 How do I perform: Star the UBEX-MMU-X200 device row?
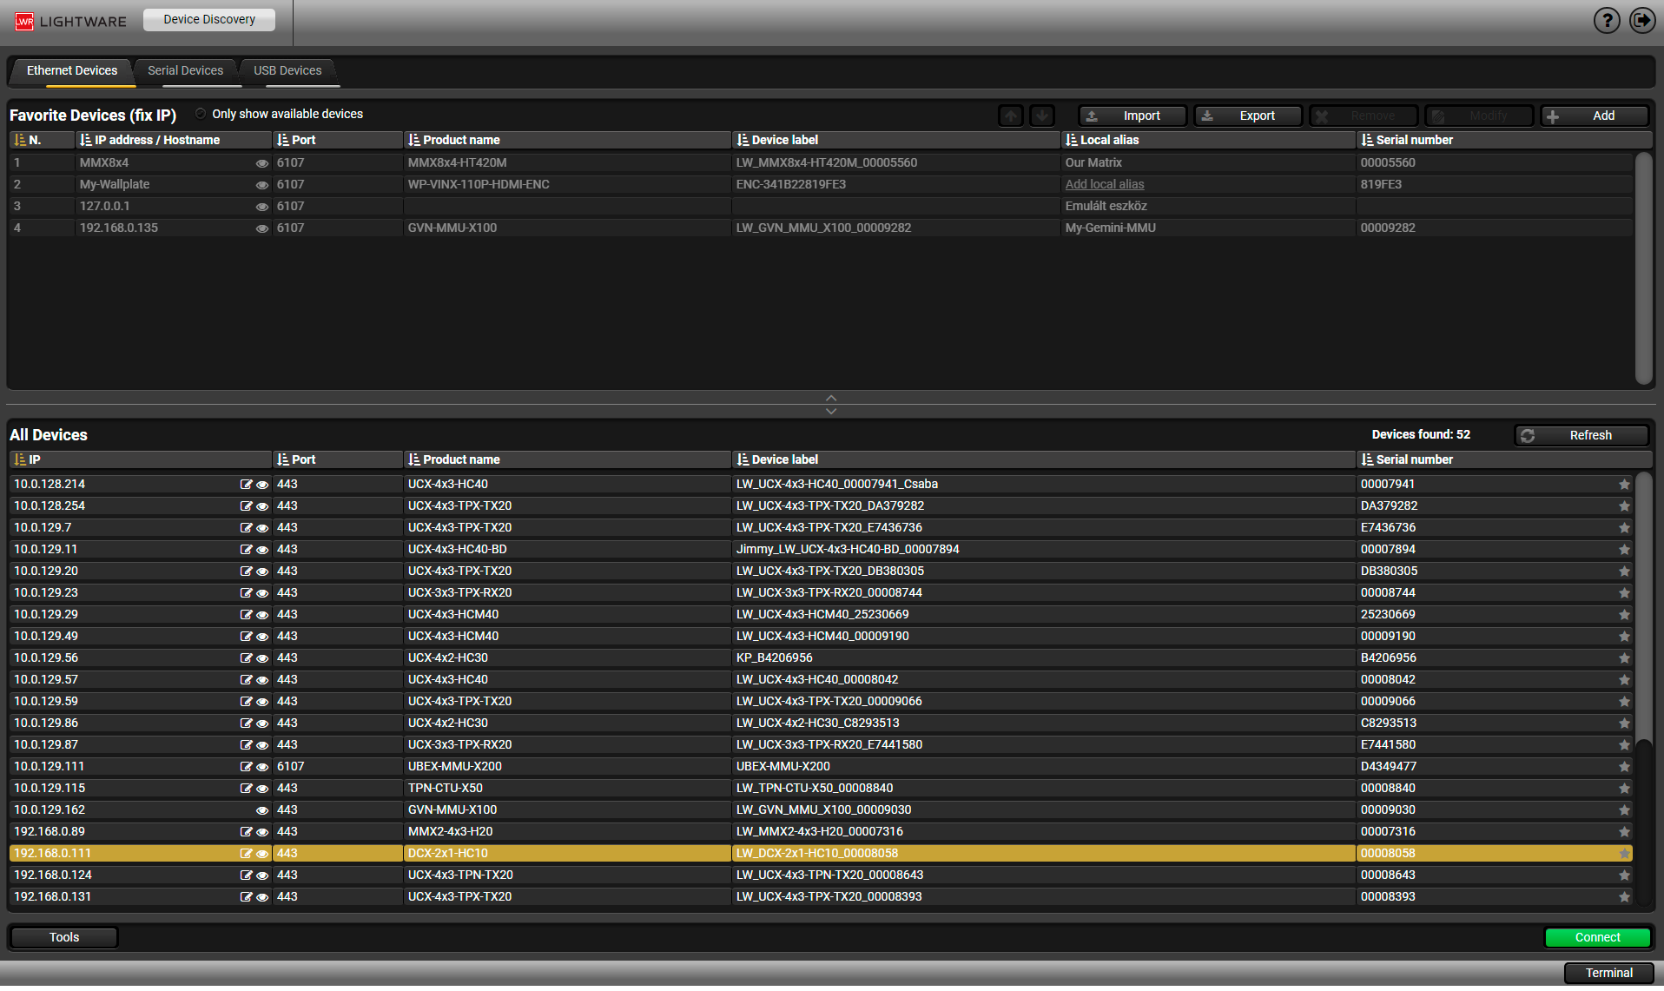(1624, 767)
